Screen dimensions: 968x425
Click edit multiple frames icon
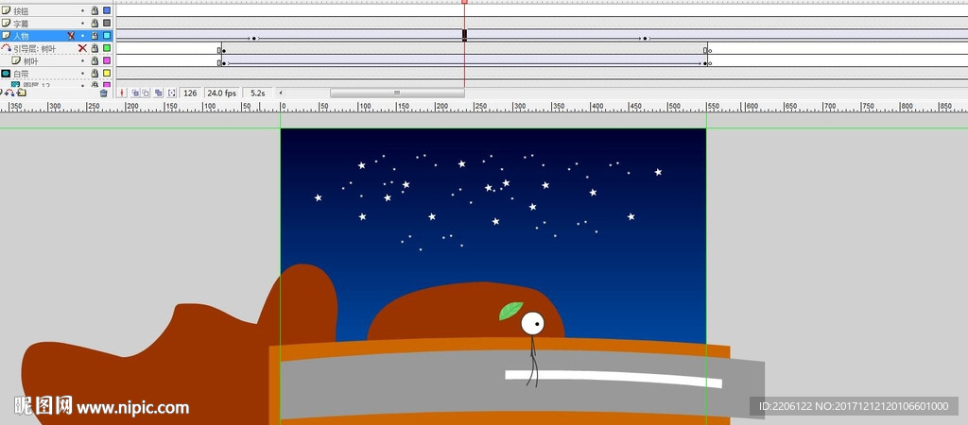coord(158,93)
